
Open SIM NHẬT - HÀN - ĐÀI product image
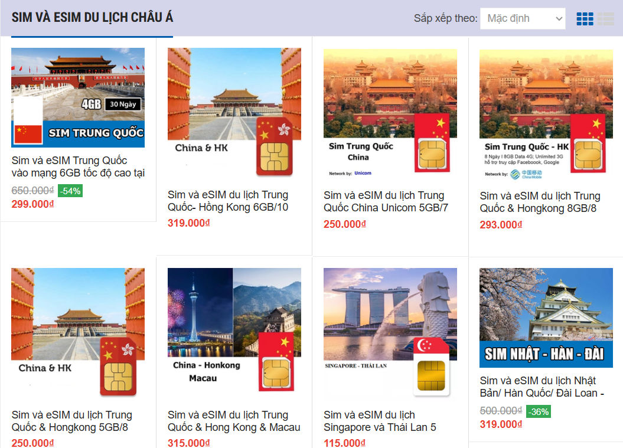coord(546,318)
